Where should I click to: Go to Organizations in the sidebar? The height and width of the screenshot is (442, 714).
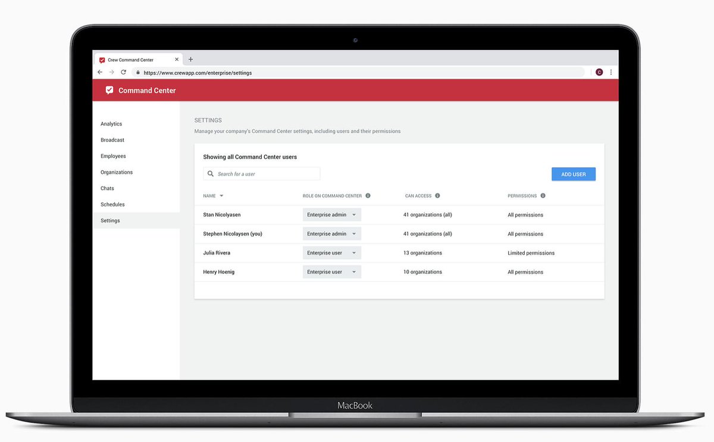117,172
